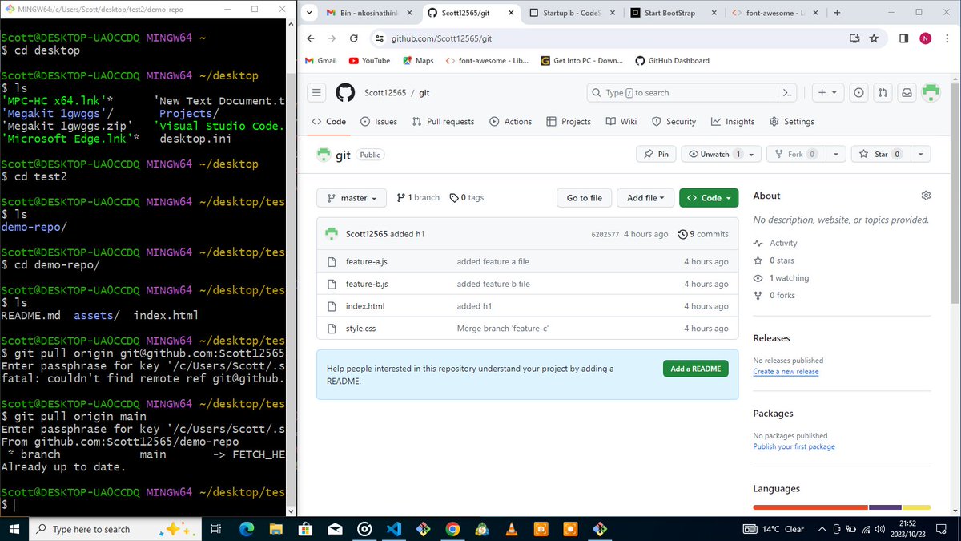Reload the Chrome page
The width and height of the screenshot is (961, 541).
354,38
